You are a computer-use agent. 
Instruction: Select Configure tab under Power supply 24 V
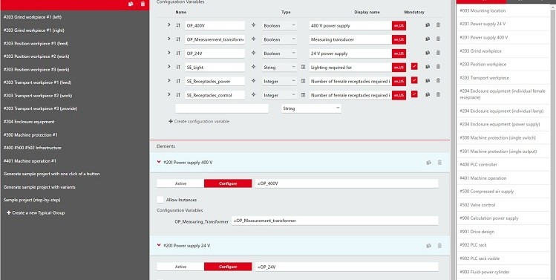click(228, 267)
